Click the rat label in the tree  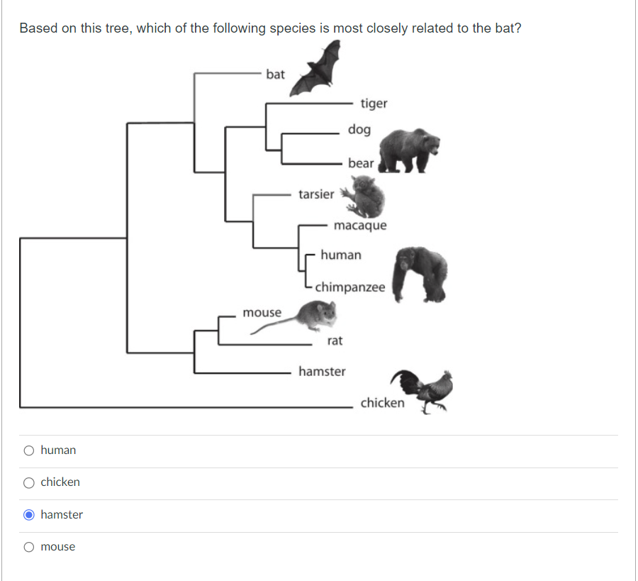(334, 341)
